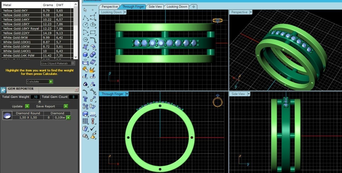Choose the single point tool
342x173 pixels.
pos(93,10)
